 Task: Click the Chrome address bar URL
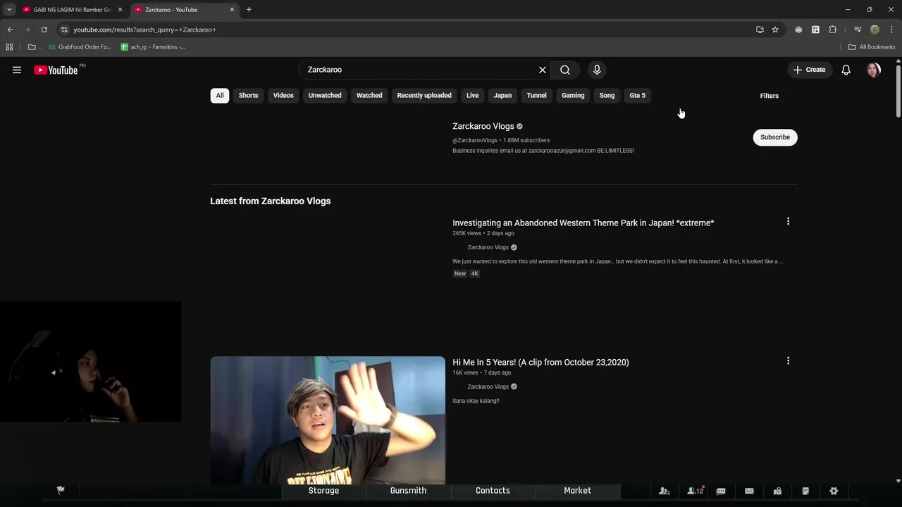tap(144, 30)
